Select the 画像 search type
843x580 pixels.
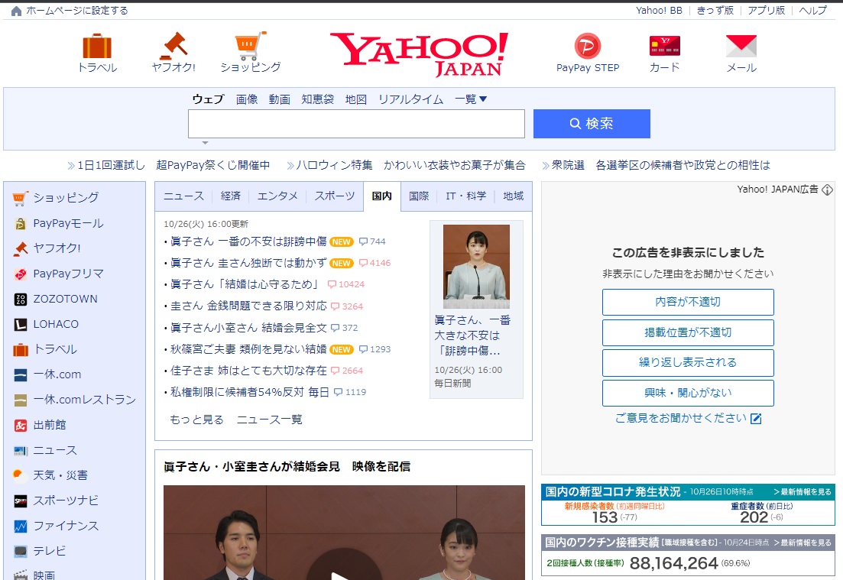[247, 99]
